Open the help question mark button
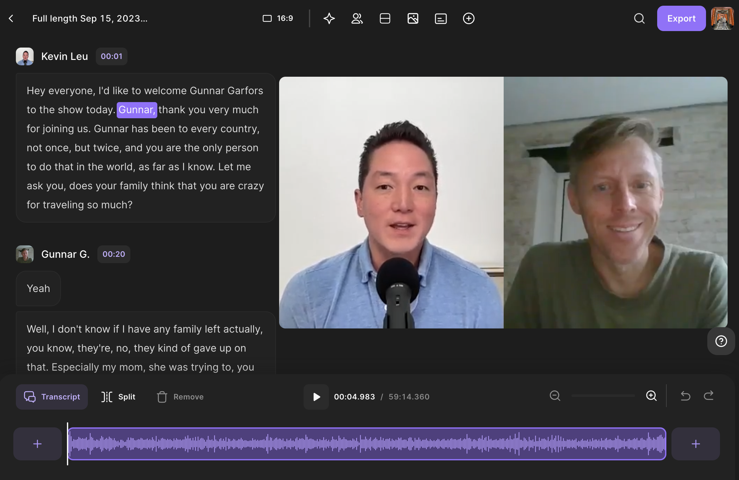 (721, 341)
